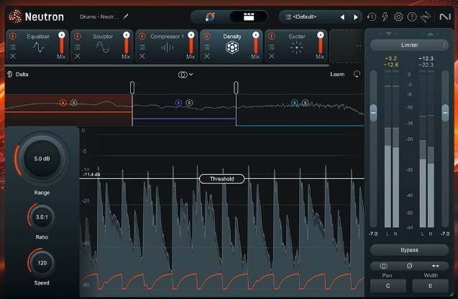The image size is (458, 299).
Task: Open the Assistant view orb icon
Action: coord(210,17)
